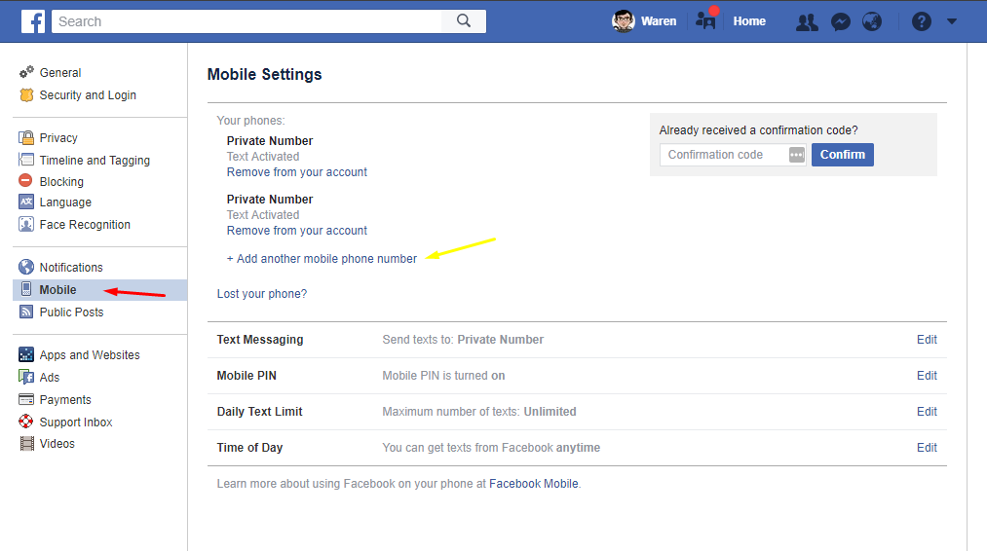Open the Facebook Mobile link
The image size is (987, 551).
point(534,484)
